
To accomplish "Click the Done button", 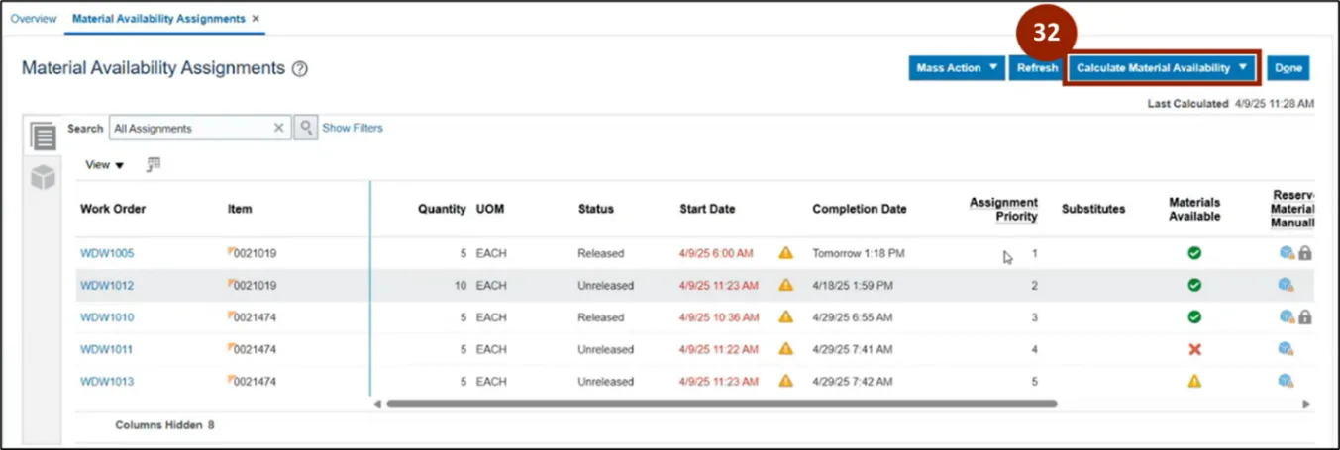I will point(1288,68).
